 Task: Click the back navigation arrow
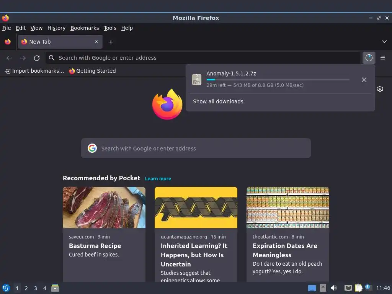click(9, 58)
